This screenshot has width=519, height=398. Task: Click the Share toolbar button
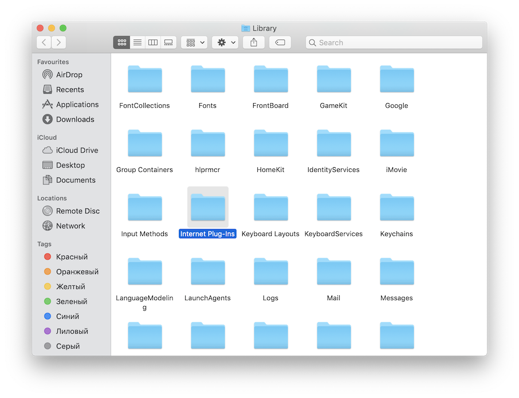click(254, 42)
